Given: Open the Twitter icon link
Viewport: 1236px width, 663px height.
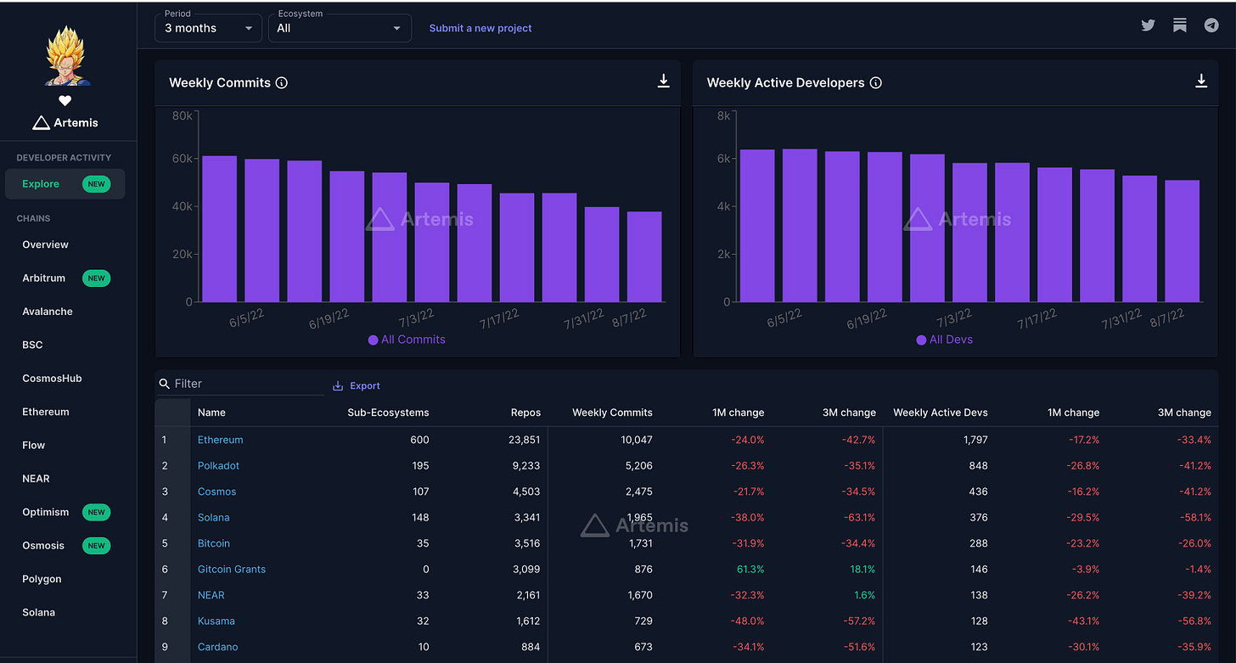Looking at the screenshot, I should (x=1148, y=25).
